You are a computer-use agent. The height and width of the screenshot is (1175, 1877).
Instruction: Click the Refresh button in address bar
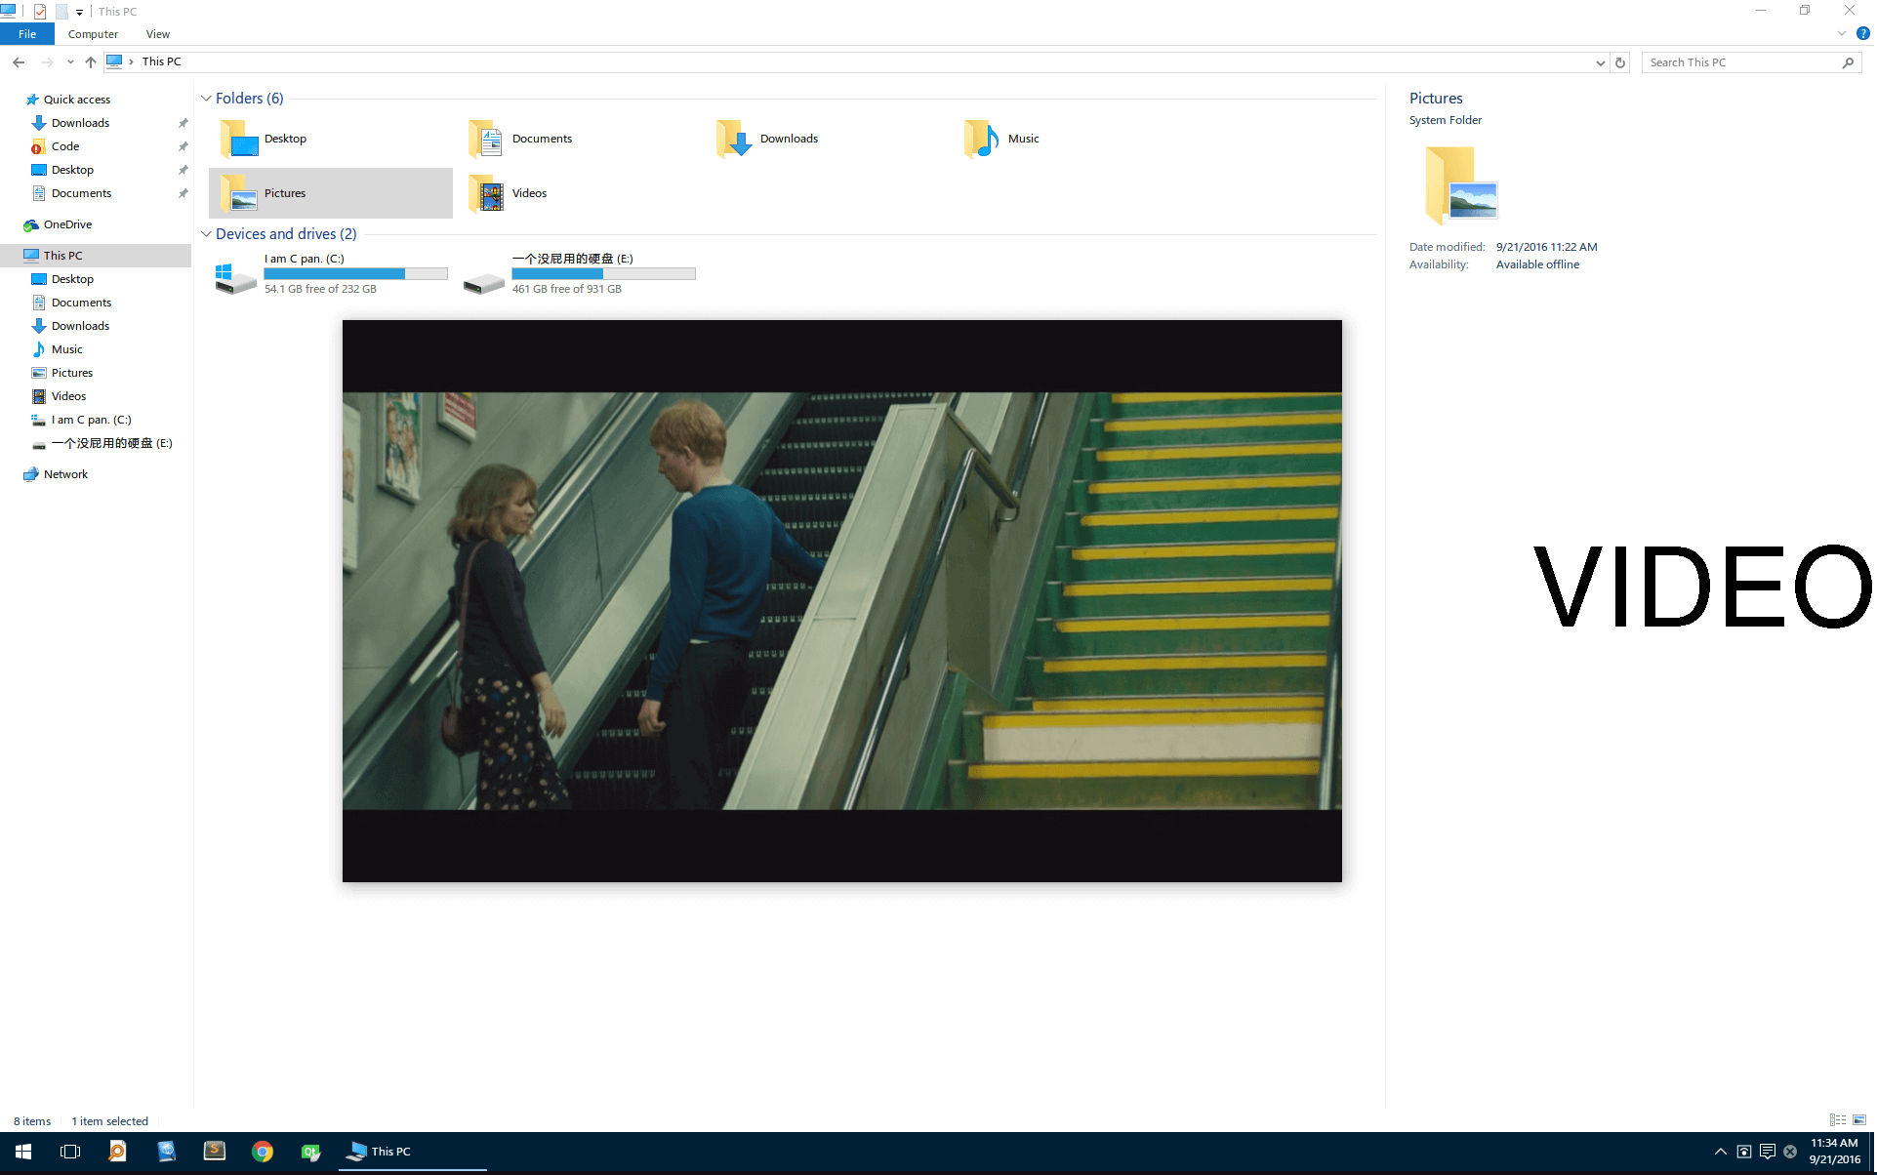[x=1620, y=62]
